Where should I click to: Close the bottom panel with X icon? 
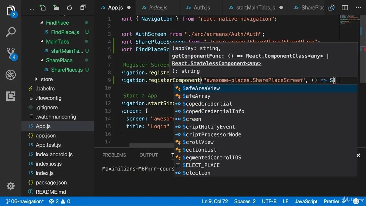(x=358, y=155)
